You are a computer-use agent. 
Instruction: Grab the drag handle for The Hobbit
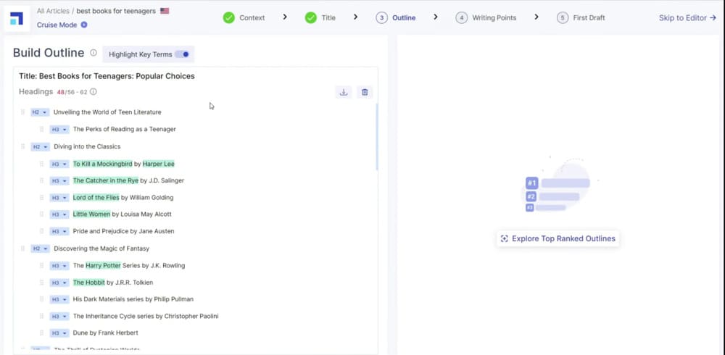click(41, 283)
